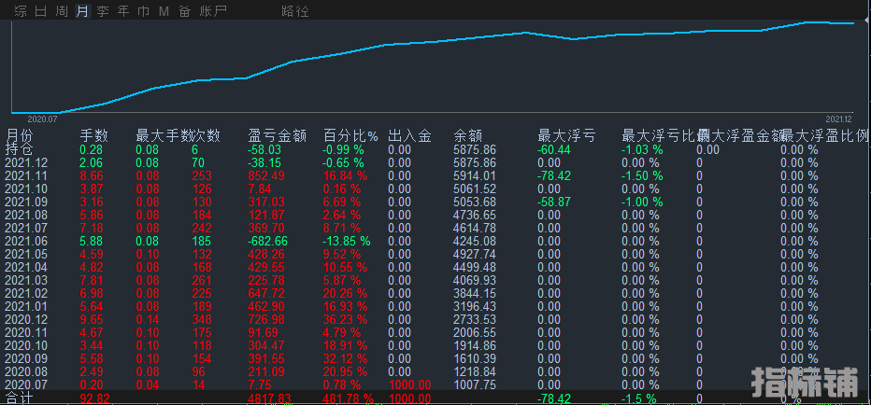Image resolution: width=871 pixels, height=405 pixels.
Task: Select the highlighted 月 monthly tab
Action: point(82,11)
